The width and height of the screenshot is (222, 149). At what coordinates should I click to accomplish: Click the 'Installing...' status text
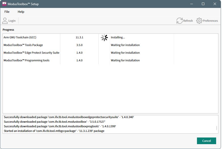pos(118,37)
